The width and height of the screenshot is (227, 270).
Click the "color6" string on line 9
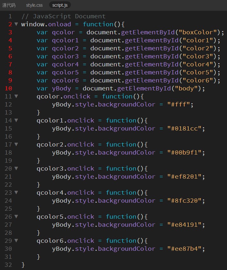click(x=198, y=80)
